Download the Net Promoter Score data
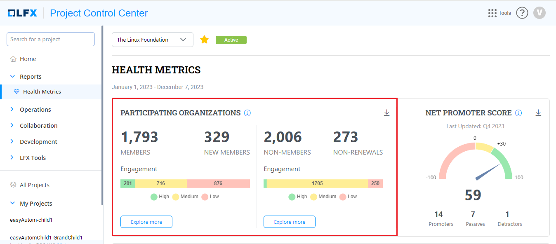The width and height of the screenshot is (556, 244). [538, 113]
